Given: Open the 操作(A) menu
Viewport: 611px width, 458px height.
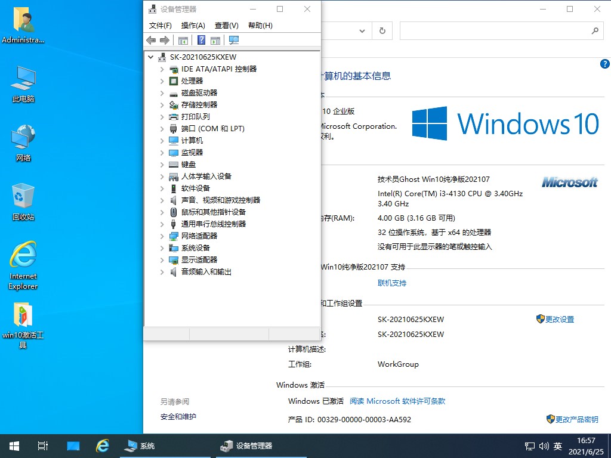Looking at the screenshot, I should pos(193,25).
